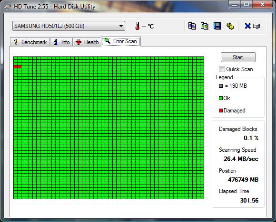
Task: Minimize the HD Tune window
Action: (235, 5)
